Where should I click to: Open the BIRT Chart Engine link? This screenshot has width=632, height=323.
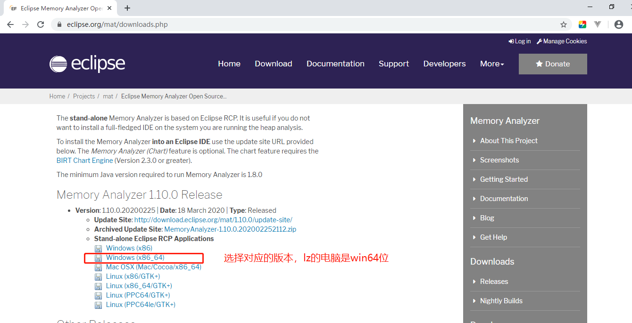(85, 161)
